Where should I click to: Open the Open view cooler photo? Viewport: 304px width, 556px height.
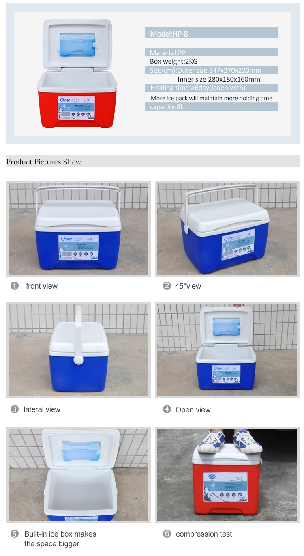click(227, 350)
